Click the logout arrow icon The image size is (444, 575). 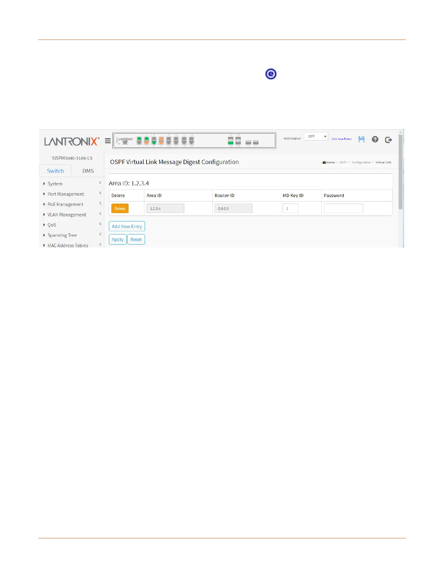[388, 140]
